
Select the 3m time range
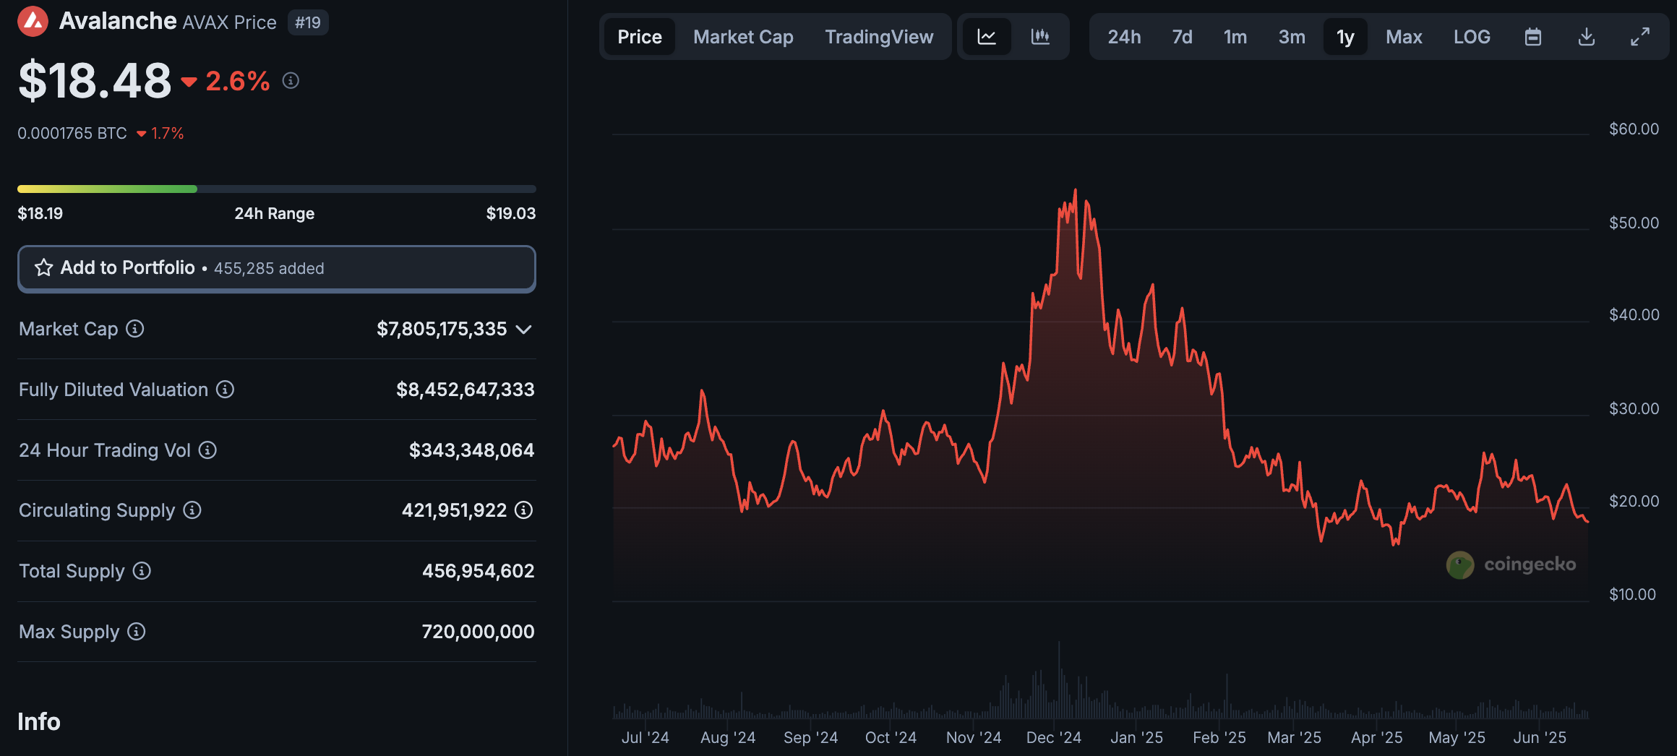[x=1292, y=37]
